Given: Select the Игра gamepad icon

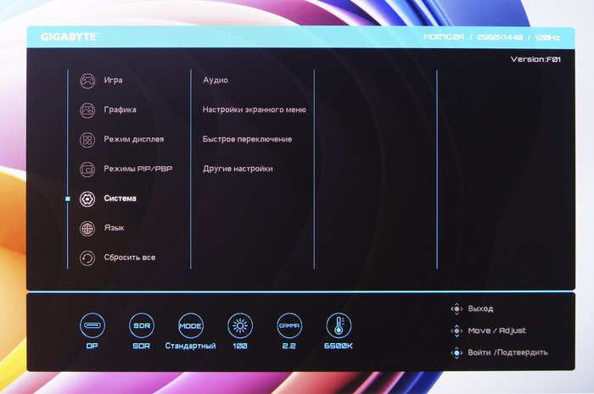Looking at the screenshot, I should [87, 81].
